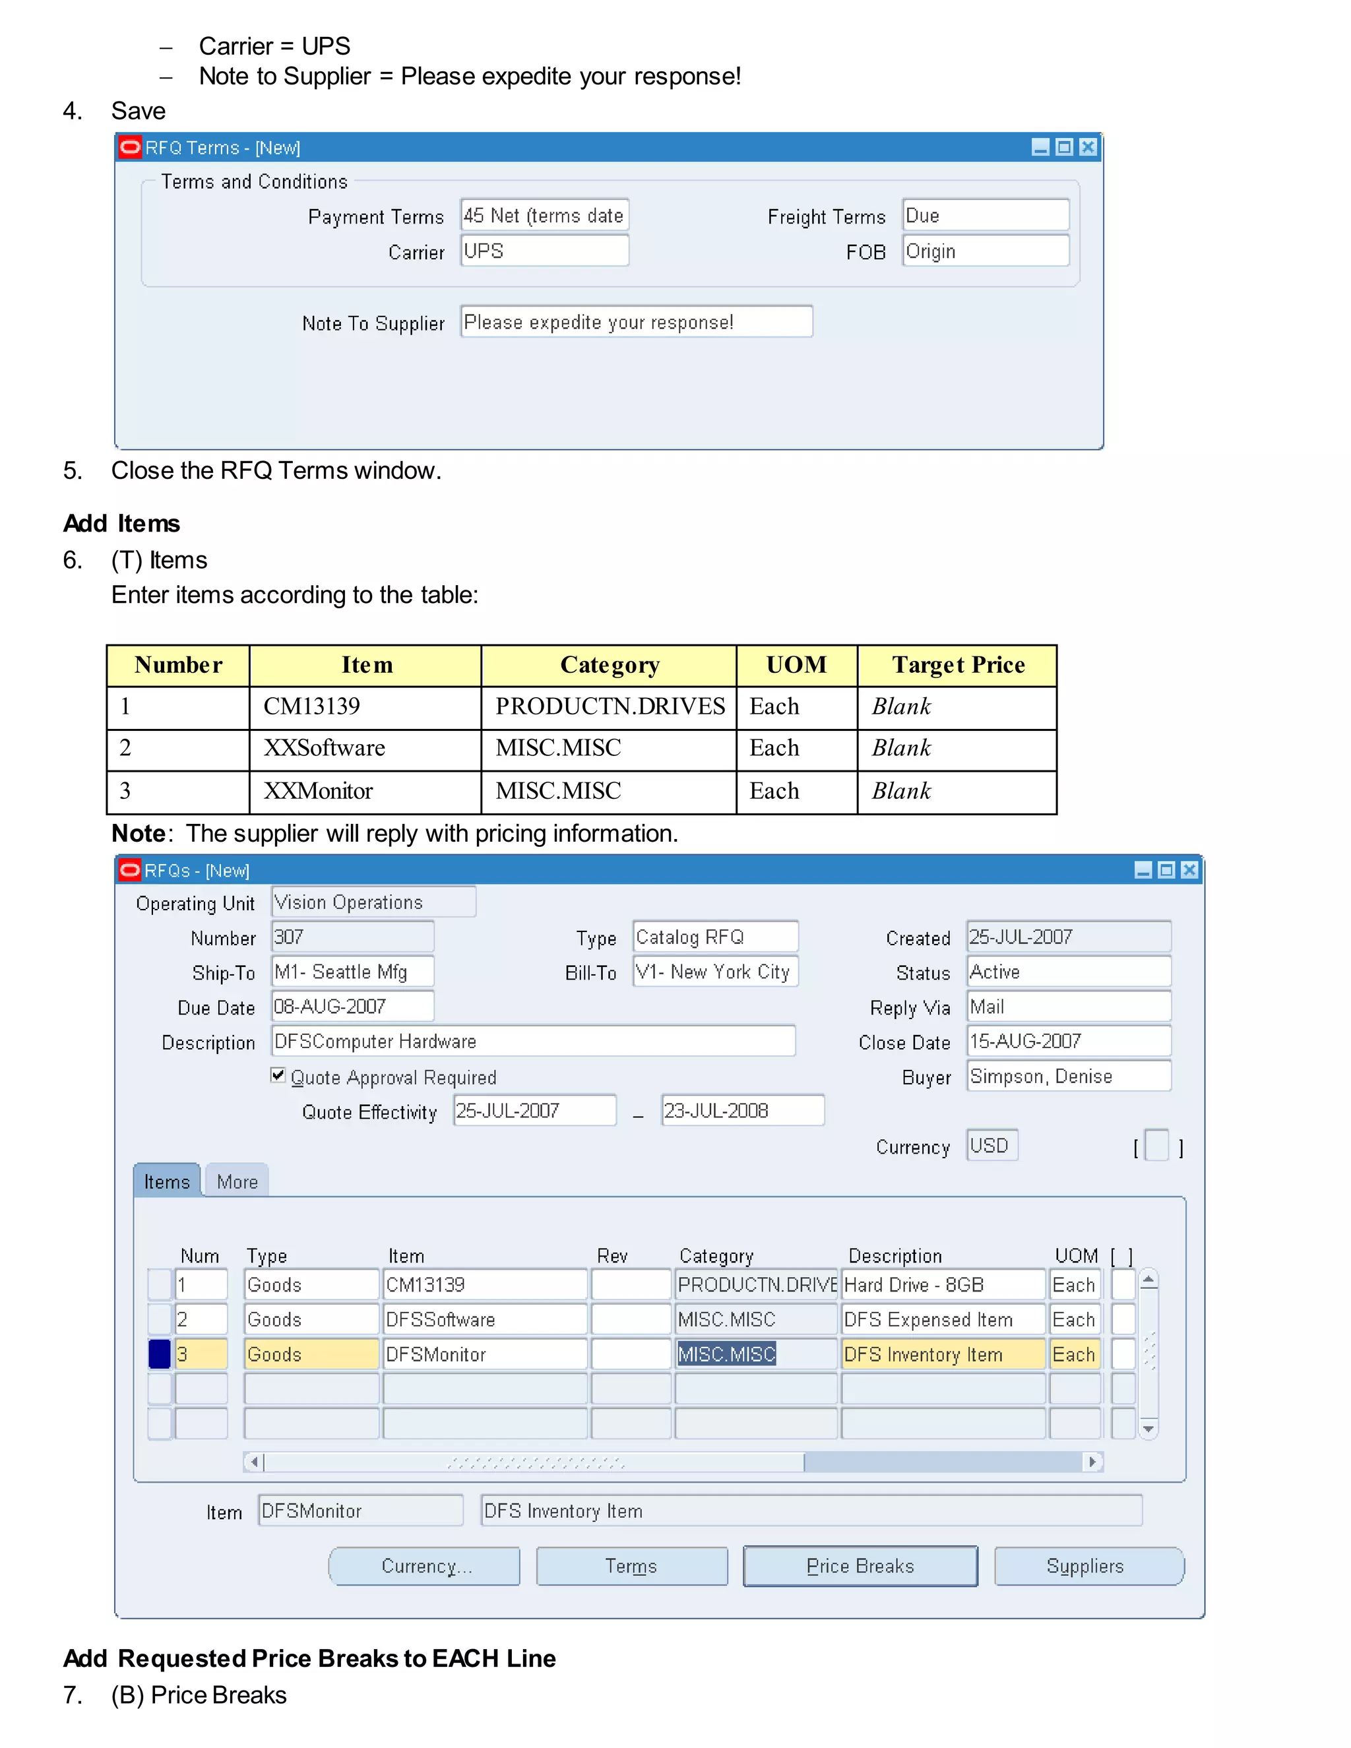Close the RFQ Terms window
Screen dimensions: 1351x1748
pyautogui.click(x=1087, y=147)
